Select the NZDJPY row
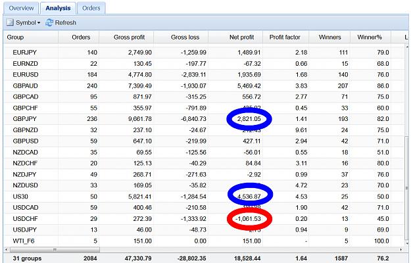The image size is (411, 263). [204, 174]
